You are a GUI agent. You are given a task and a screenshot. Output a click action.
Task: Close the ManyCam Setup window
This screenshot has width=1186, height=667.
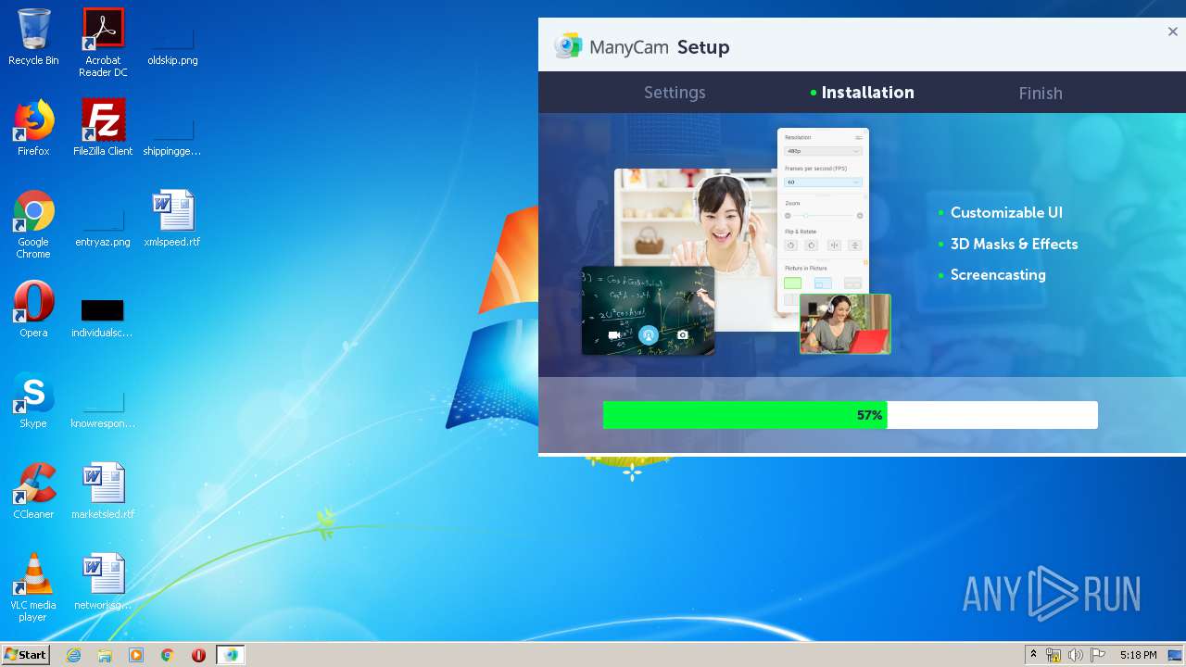pos(1172,31)
